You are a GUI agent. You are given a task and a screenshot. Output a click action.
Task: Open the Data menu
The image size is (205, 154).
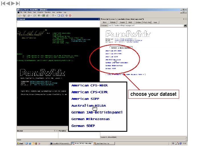click(34, 12)
